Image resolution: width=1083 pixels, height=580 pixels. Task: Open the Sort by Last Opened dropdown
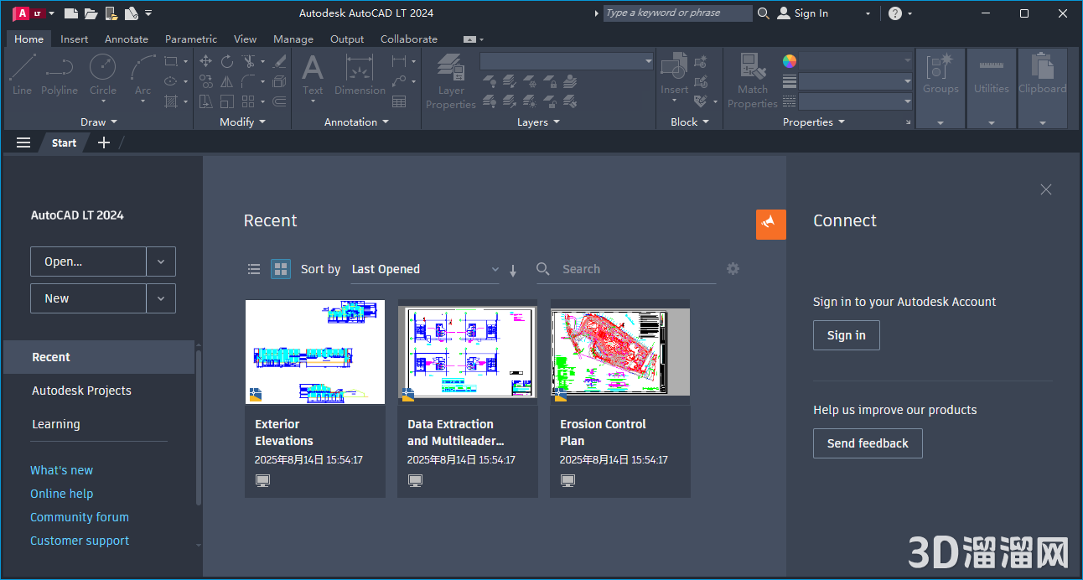[x=423, y=269]
